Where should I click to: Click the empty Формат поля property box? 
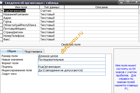[72, 63]
